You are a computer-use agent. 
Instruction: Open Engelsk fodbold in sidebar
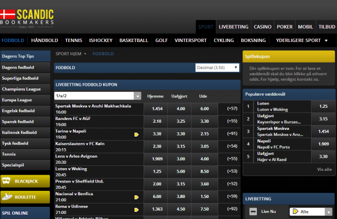tap(25, 111)
